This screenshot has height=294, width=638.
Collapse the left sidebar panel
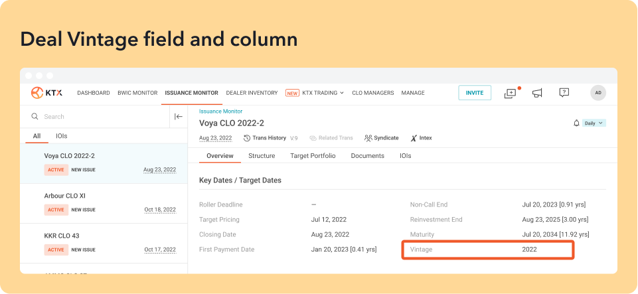(178, 117)
